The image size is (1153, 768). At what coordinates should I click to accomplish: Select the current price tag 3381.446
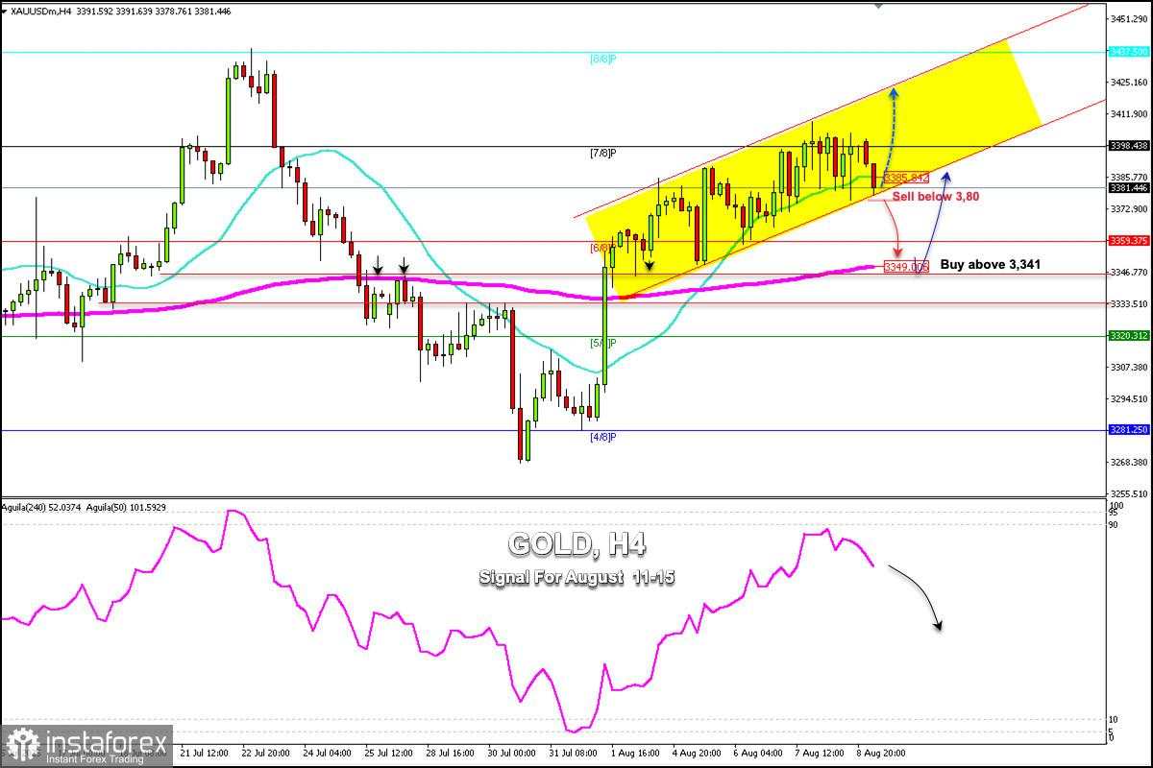1128,188
